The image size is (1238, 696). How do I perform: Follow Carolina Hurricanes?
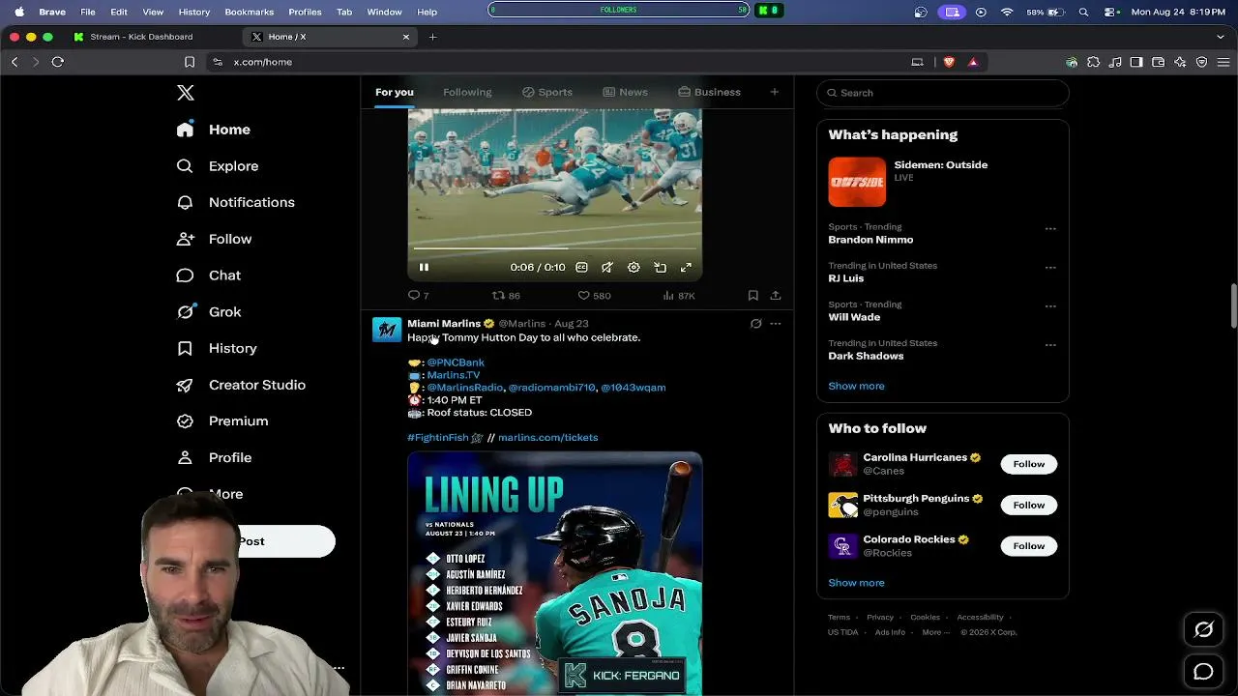click(1029, 464)
